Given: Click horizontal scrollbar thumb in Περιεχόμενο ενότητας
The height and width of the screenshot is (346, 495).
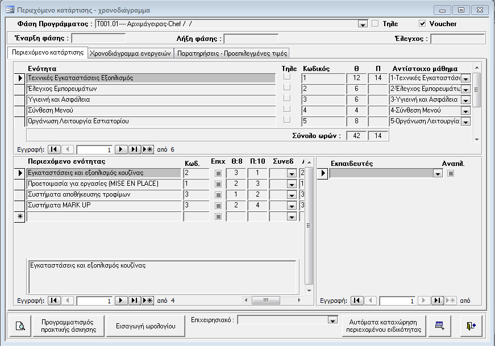Looking at the screenshot, I should [266, 300].
